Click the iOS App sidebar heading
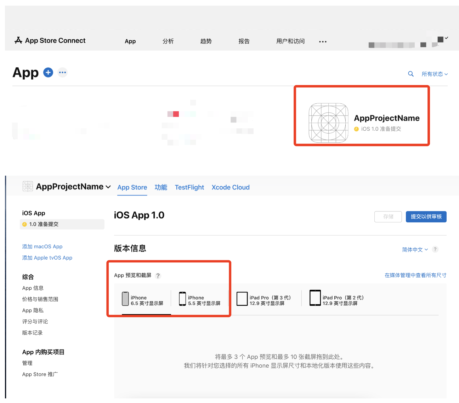 pos(34,213)
